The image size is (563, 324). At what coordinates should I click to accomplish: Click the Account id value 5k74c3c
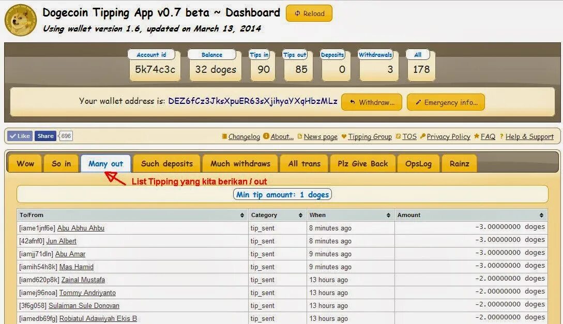coord(155,69)
